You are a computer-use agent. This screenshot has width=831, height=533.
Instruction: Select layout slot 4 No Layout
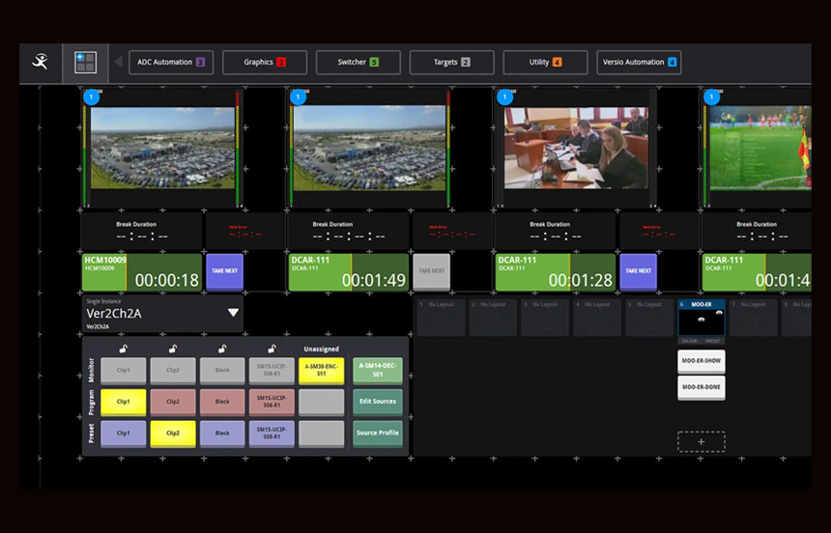(597, 318)
